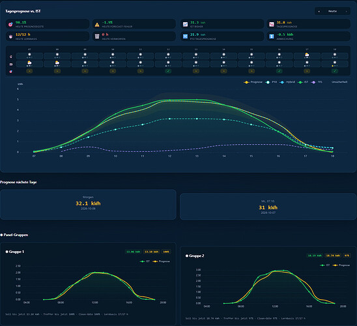The image size is (357, 326).
Task: Click Gruppe 1 summary line 'Soll bis jetzt'
Action: click(x=66, y=314)
